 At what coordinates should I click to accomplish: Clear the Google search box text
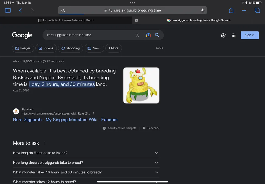pos(138,35)
